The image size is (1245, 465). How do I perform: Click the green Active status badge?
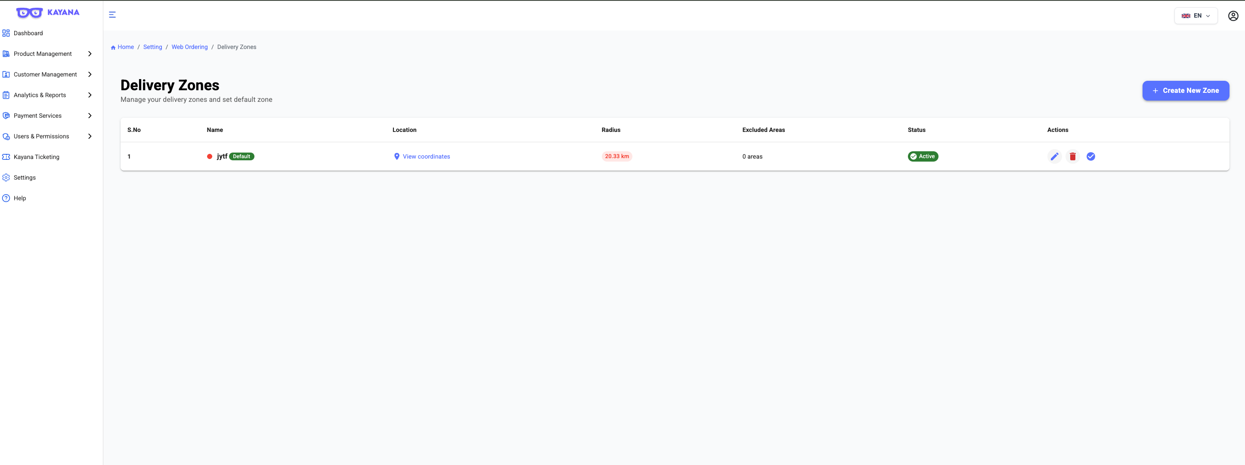(x=923, y=156)
